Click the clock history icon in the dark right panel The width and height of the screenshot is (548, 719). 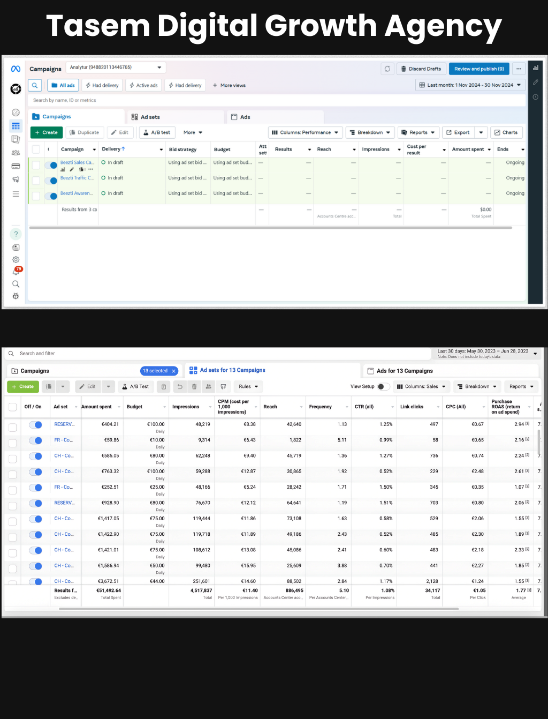tap(536, 97)
